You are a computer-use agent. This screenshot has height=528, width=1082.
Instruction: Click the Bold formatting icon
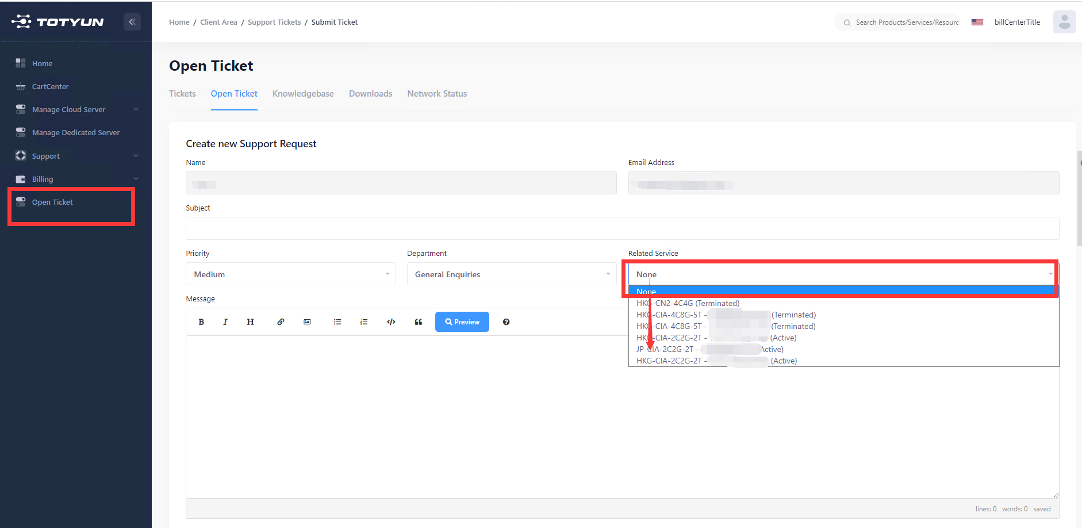(201, 322)
